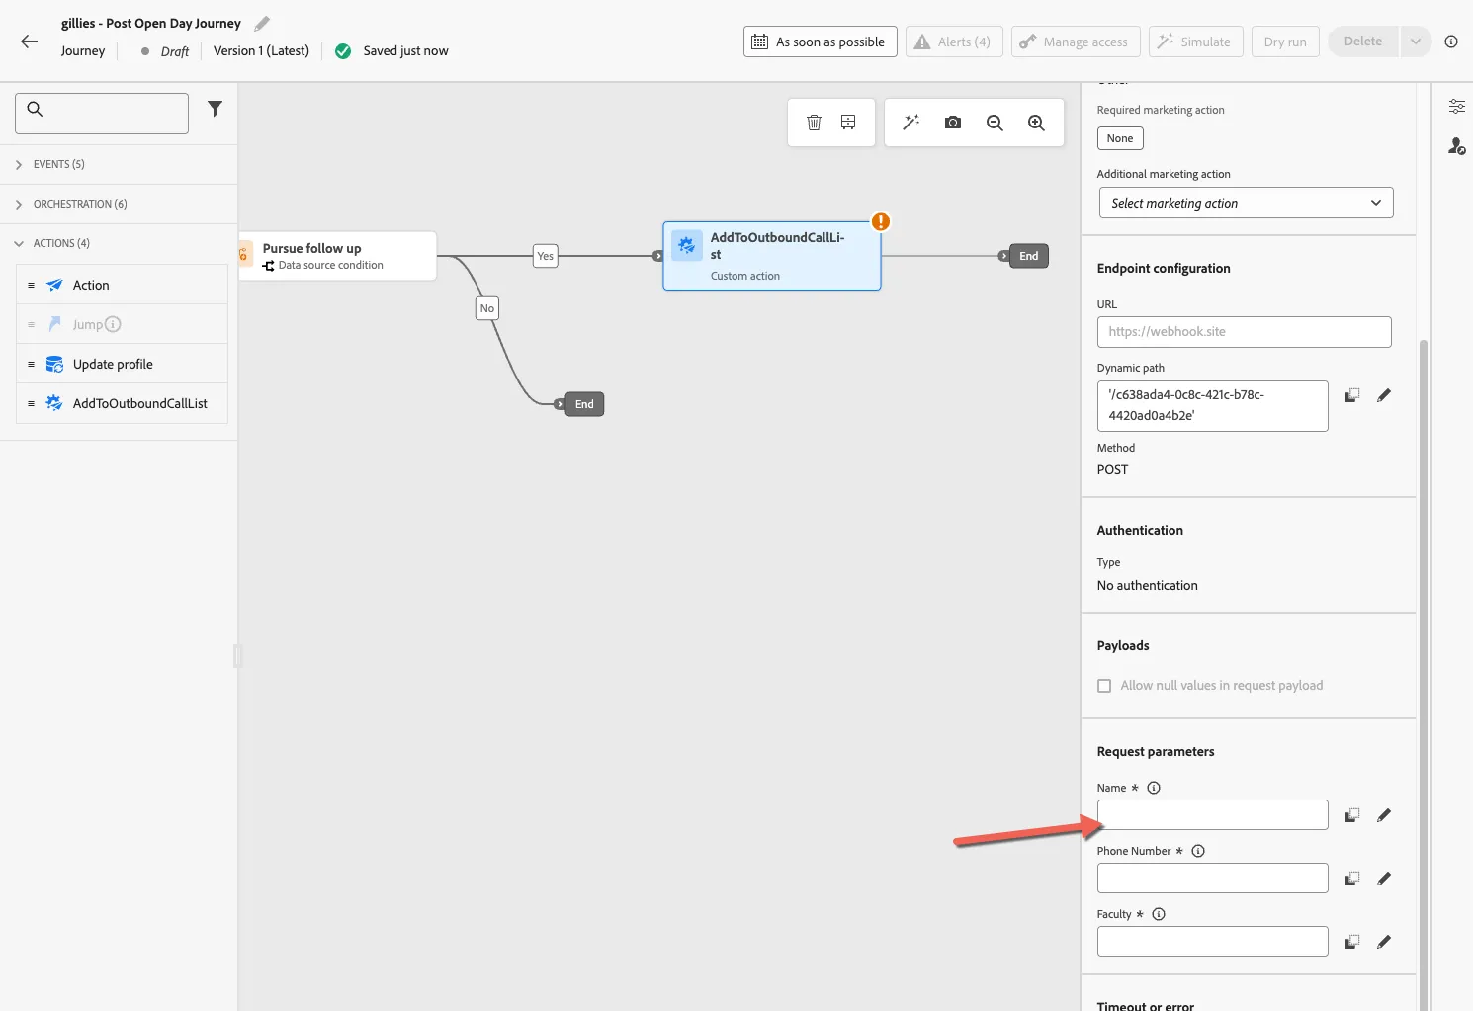Image resolution: width=1473 pixels, height=1011 pixels.
Task: Delete selected node with trash icon
Action: (x=814, y=123)
